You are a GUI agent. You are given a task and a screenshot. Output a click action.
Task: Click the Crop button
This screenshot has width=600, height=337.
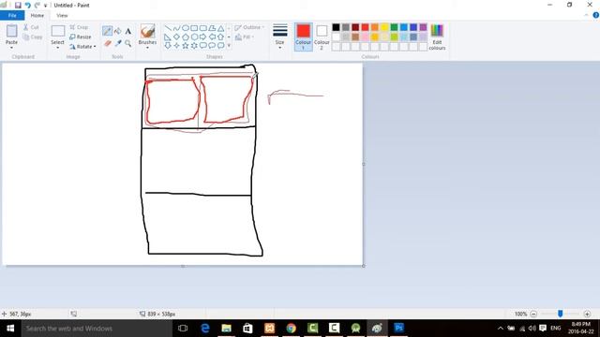tap(79, 27)
